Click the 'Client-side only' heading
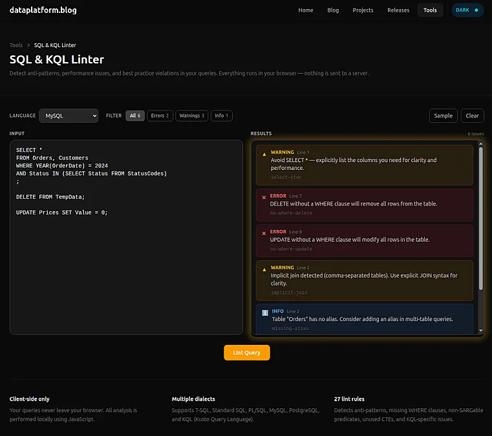The image size is (492, 436). click(x=30, y=399)
